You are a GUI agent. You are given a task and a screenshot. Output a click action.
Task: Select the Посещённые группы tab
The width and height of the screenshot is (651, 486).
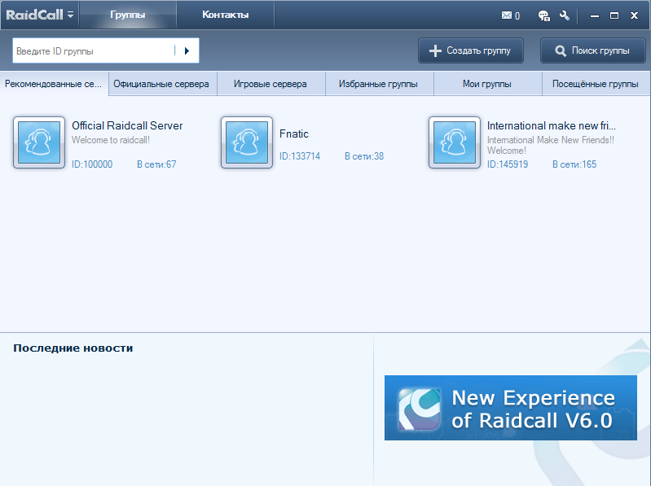pos(596,84)
